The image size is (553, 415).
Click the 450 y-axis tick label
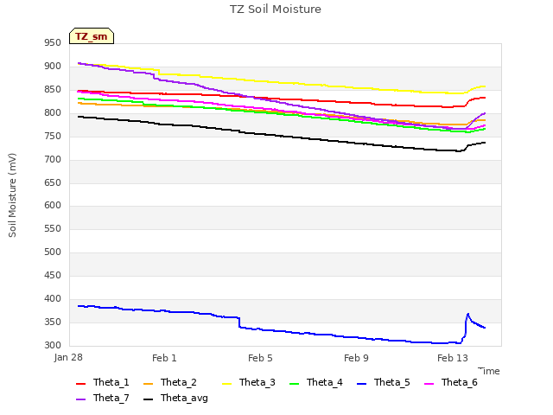coord(53,275)
